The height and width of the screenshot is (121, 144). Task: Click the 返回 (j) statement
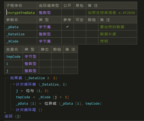(x=13, y=116)
